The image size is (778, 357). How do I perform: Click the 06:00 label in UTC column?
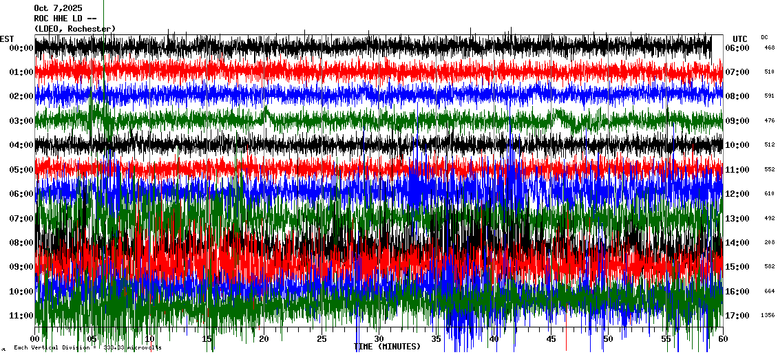pyautogui.click(x=737, y=48)
